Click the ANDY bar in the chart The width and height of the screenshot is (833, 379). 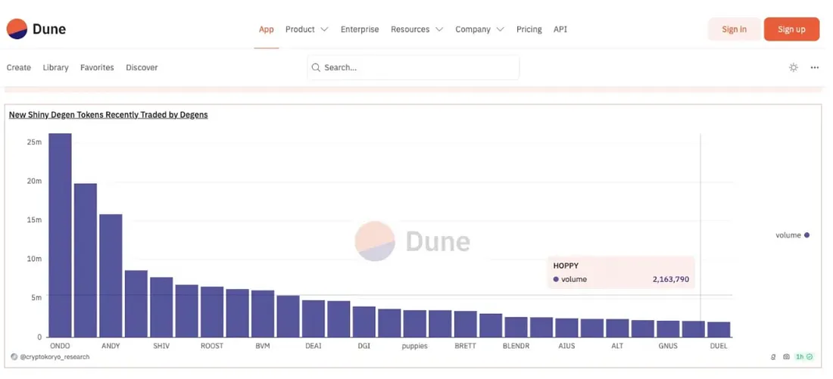tap(111, 275)
